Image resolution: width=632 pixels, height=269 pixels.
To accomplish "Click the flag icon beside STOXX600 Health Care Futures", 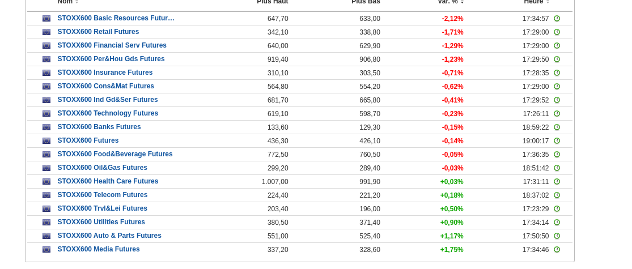I will point(46,182).
